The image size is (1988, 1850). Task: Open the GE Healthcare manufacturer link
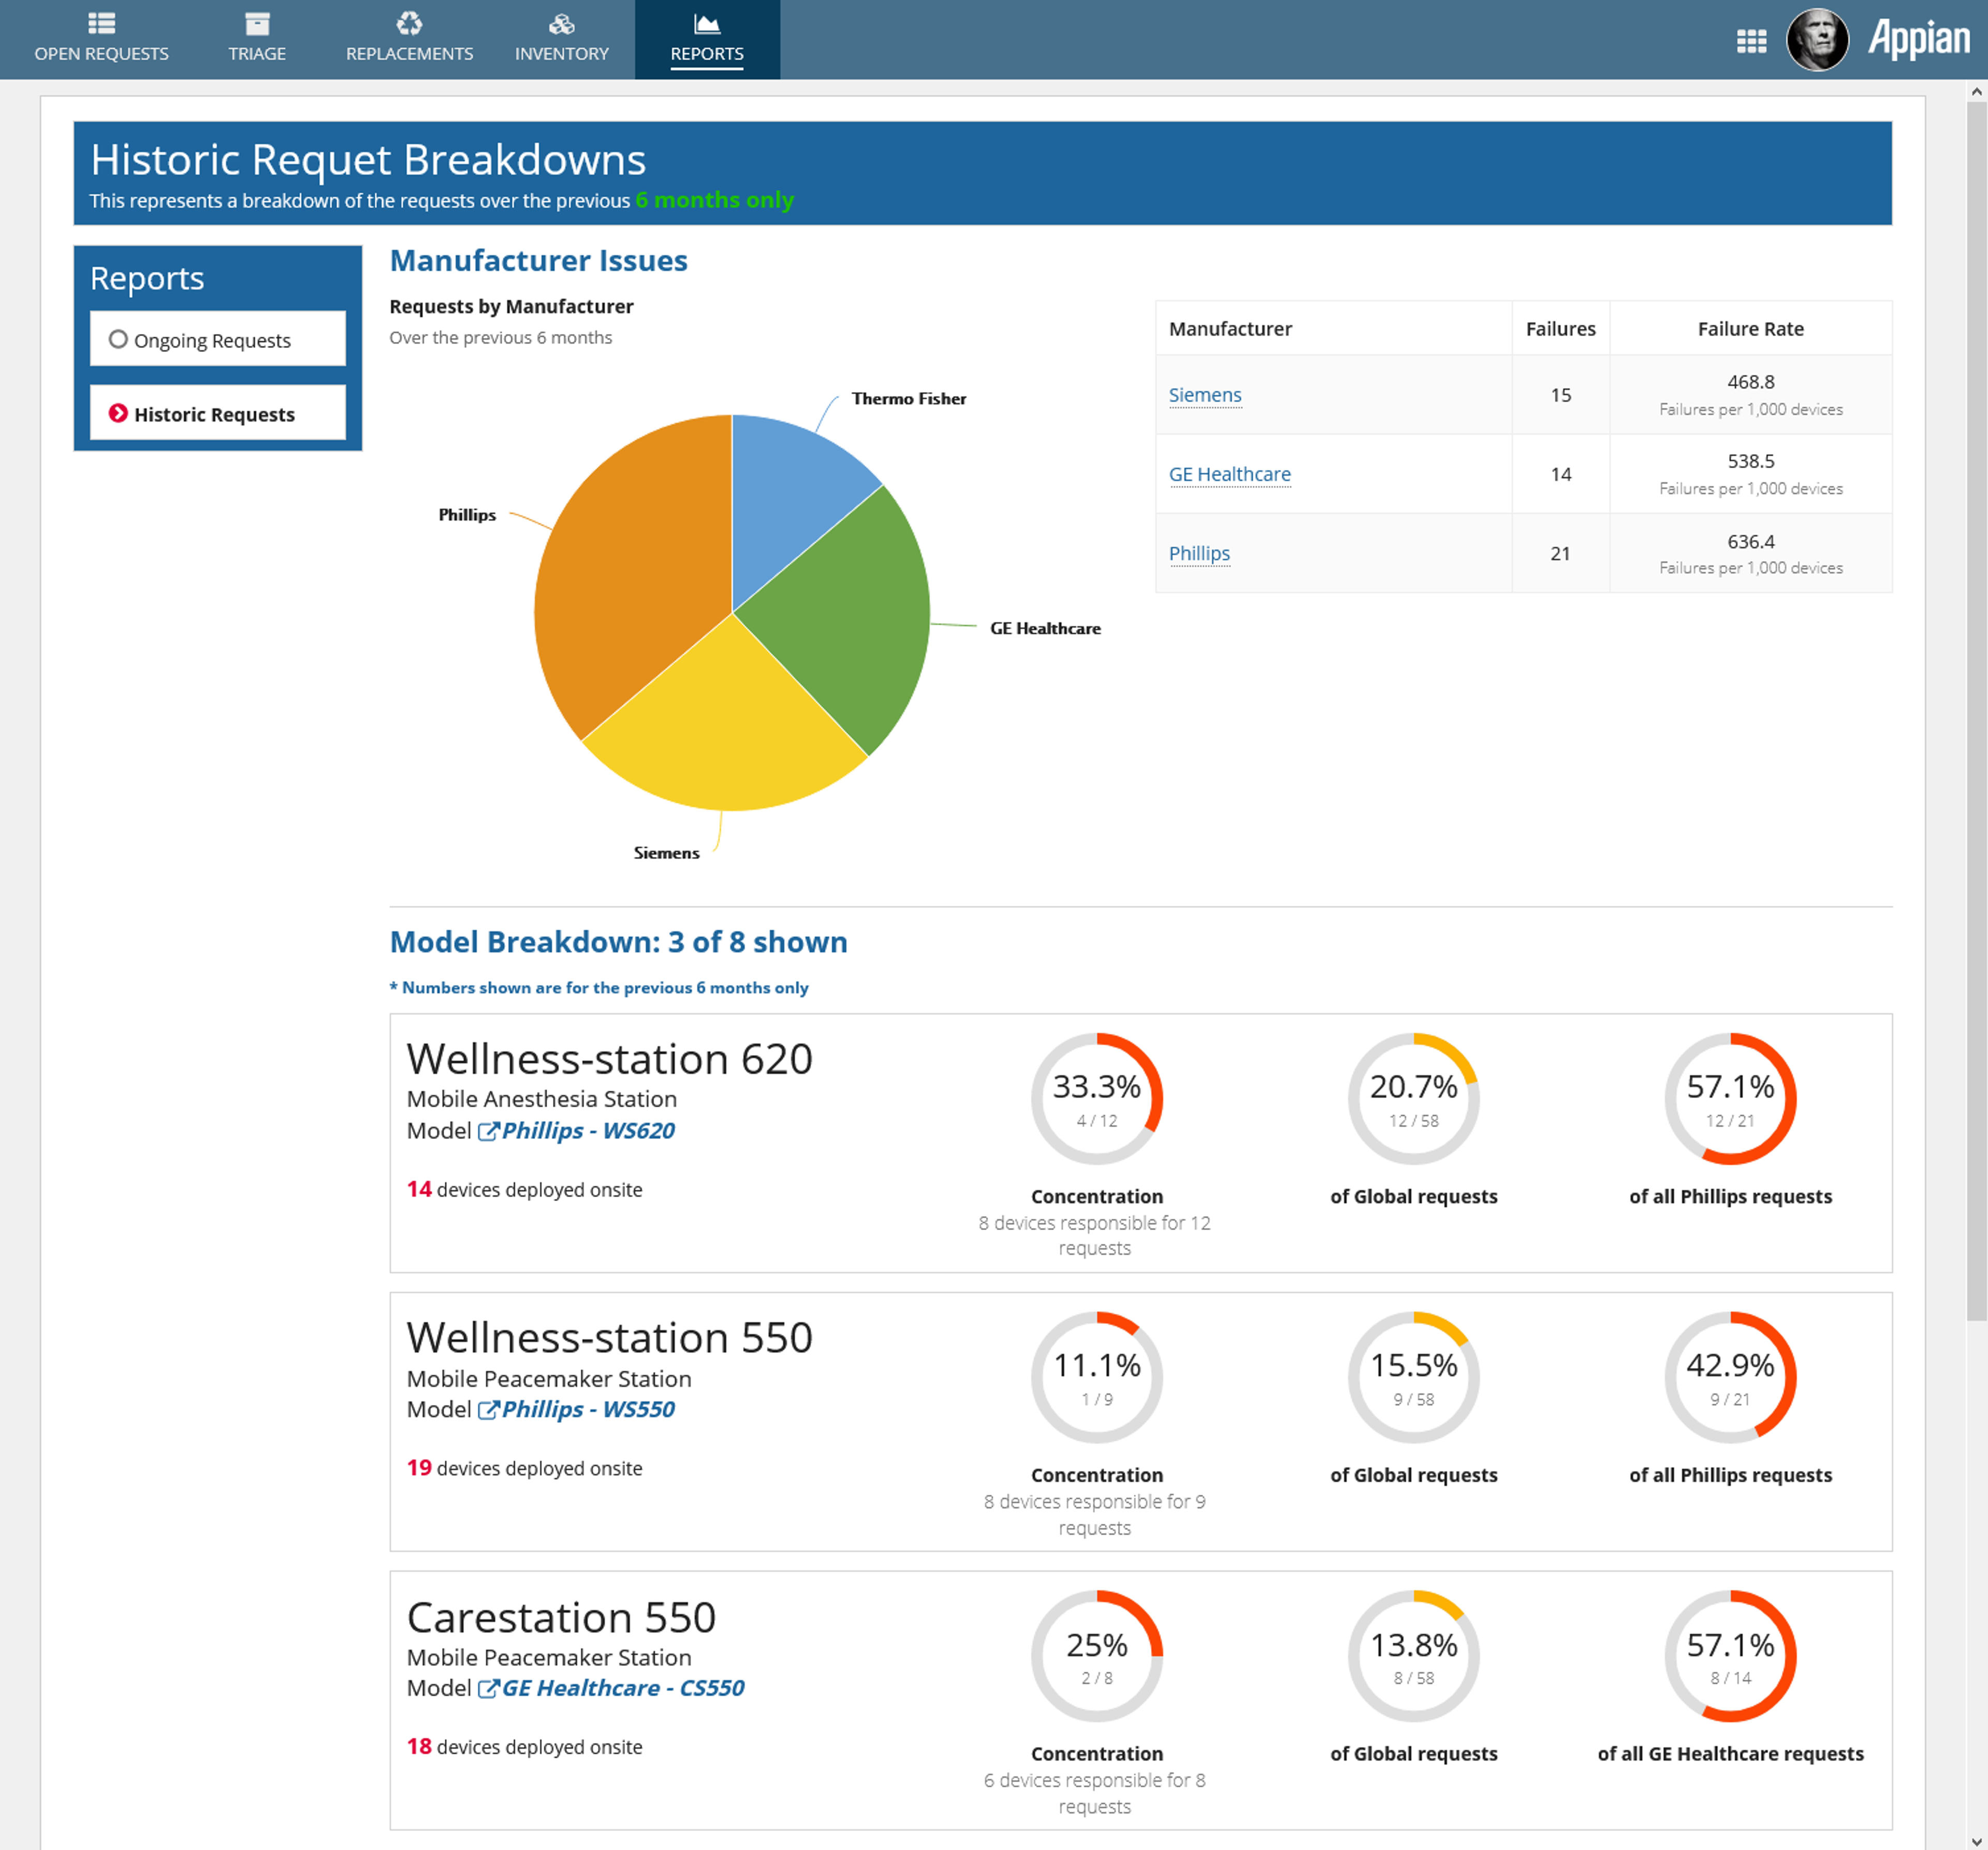pyautogui.click(x=1229, y=473)
